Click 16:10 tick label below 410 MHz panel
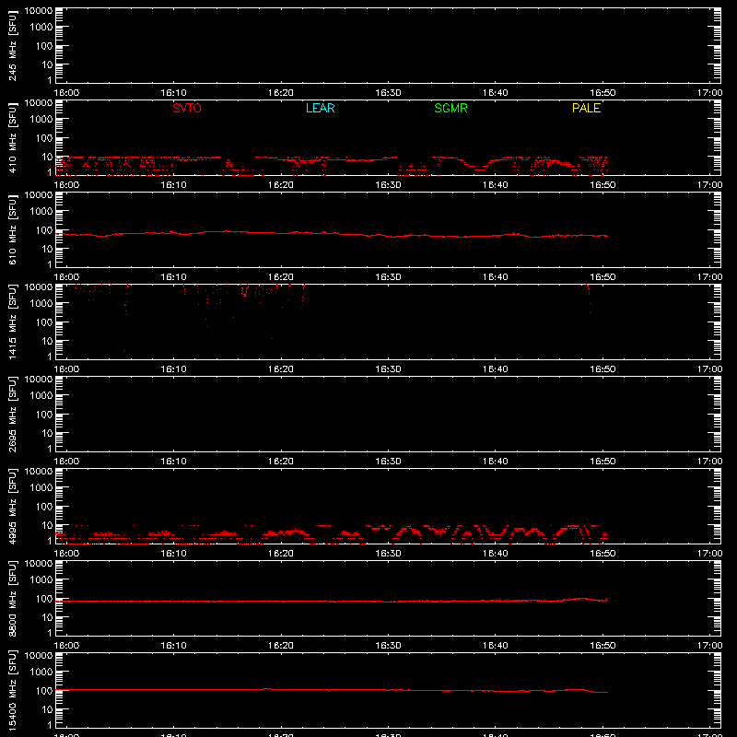This screenshot has height=737, width=737. pyautogui.click(x=173, y=185)
